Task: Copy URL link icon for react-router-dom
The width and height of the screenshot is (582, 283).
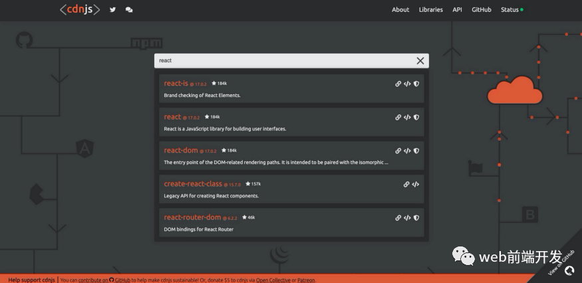Action: coord(398,218)
